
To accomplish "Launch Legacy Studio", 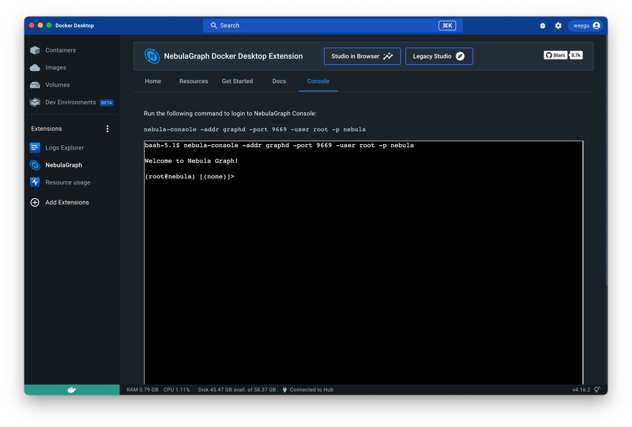I will tap(439, 56).
